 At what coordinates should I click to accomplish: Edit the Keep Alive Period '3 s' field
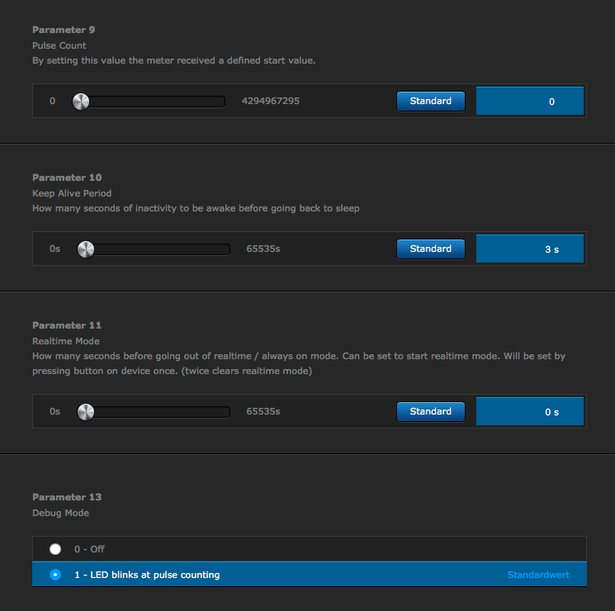530,249
